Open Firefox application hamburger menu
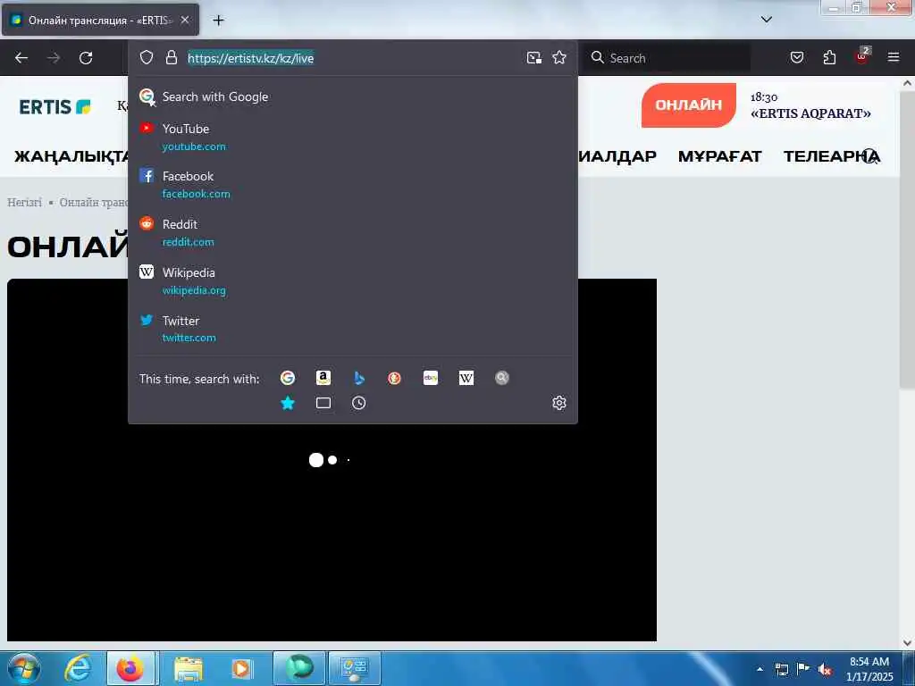Screen dimensions: 915x686 pos(894,57)
